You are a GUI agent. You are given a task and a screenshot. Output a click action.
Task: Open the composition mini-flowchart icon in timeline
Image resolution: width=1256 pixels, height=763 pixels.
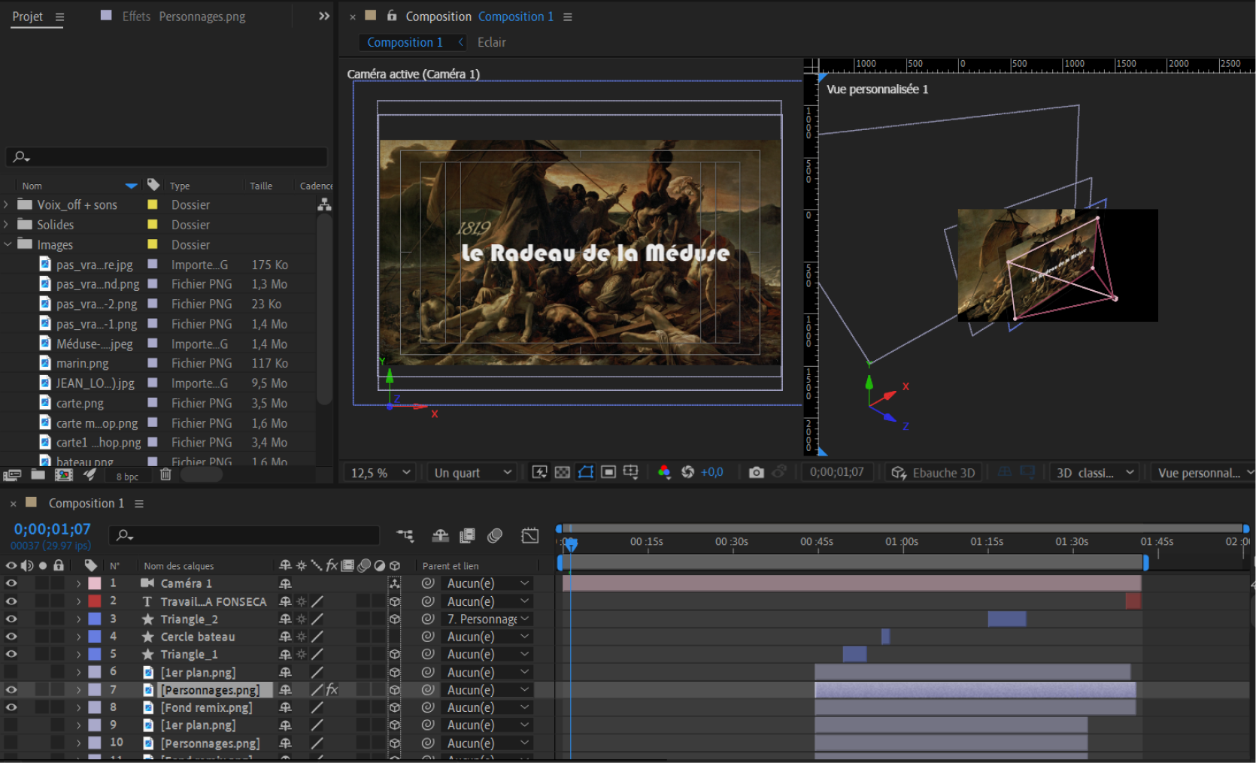(405, 535)
